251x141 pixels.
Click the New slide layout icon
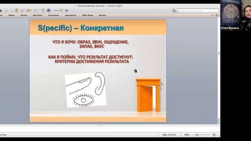43,11
